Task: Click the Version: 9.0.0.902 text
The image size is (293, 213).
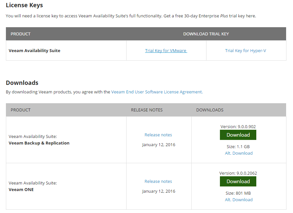Action: coord(238,127)
